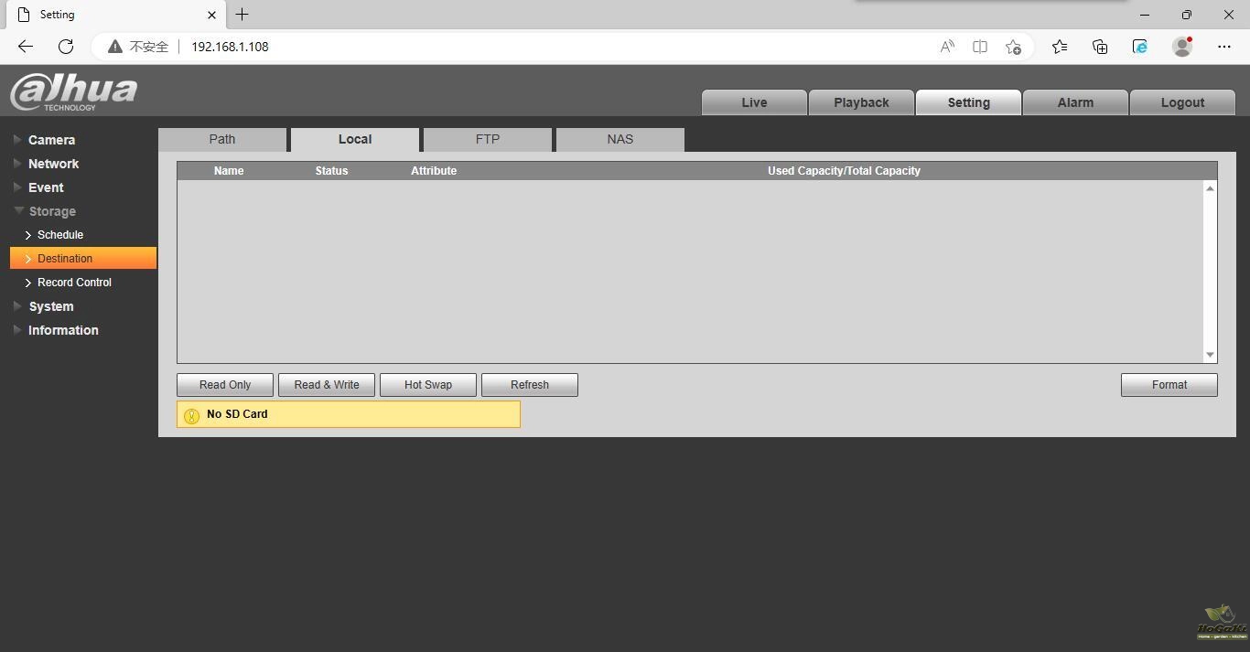This screenshot has width=1250, height=652.
Task: Switch to the NAS tab
Action: click(x=620, y=139)
